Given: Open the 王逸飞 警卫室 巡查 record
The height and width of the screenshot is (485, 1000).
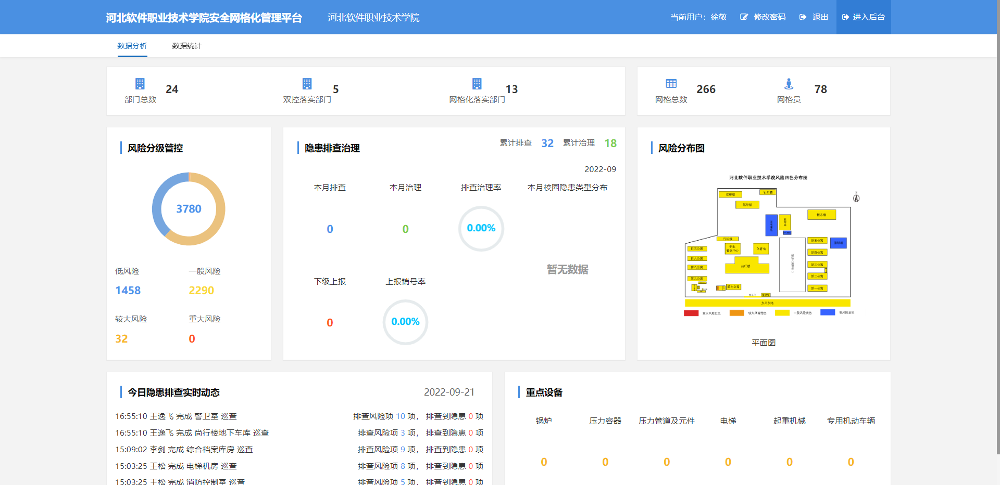Looking at the screenshot, I should pyautogui.click(x=299, y=416).
